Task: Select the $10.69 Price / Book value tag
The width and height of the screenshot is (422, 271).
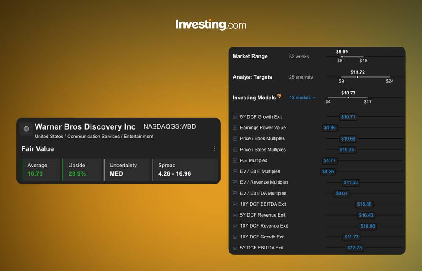Action: (348, 139)
